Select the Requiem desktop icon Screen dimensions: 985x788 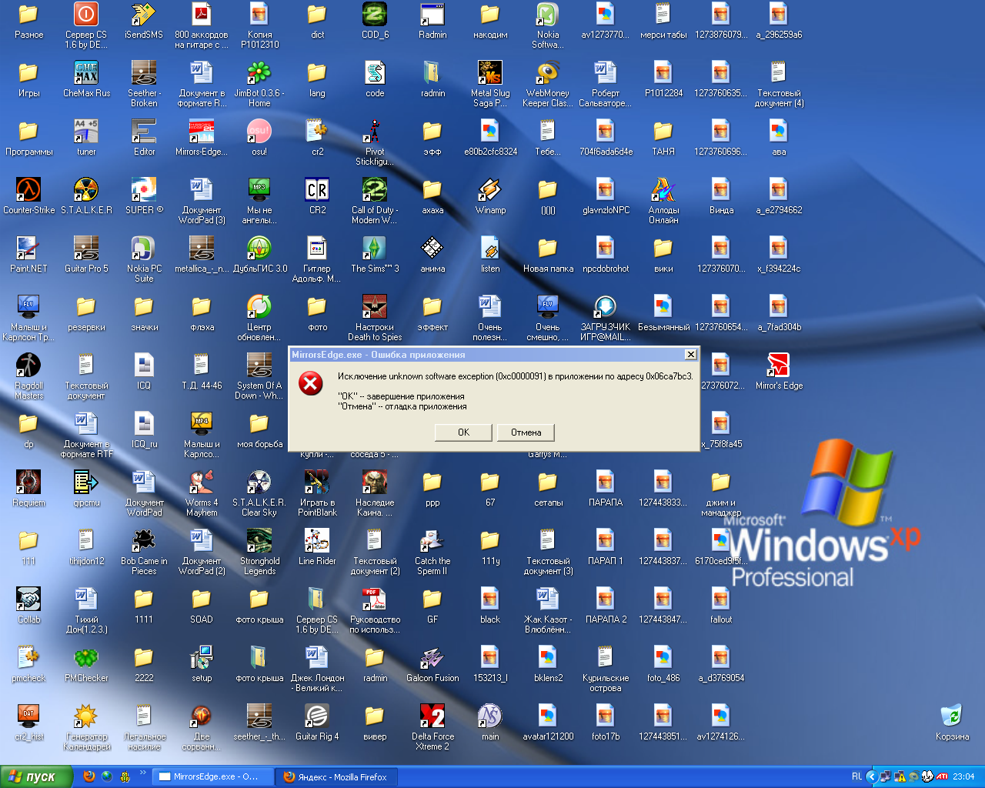click(28, 488)
